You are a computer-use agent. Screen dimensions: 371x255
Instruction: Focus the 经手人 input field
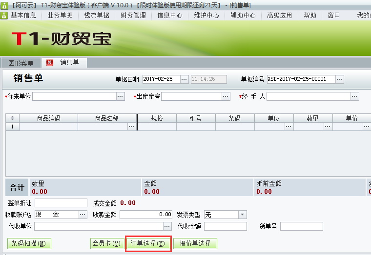[x=309, y=96]
